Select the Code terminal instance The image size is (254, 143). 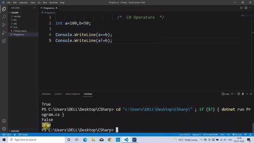coord(225,94)
